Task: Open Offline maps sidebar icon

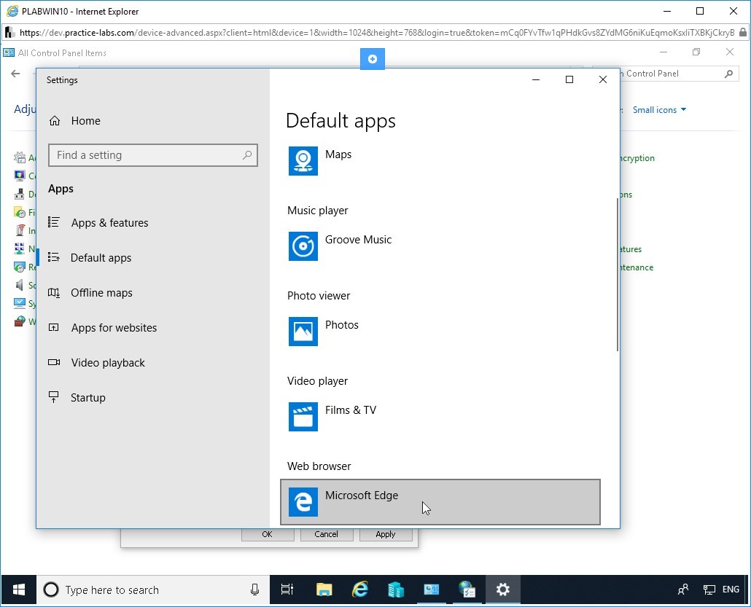Action: point(54,292)
